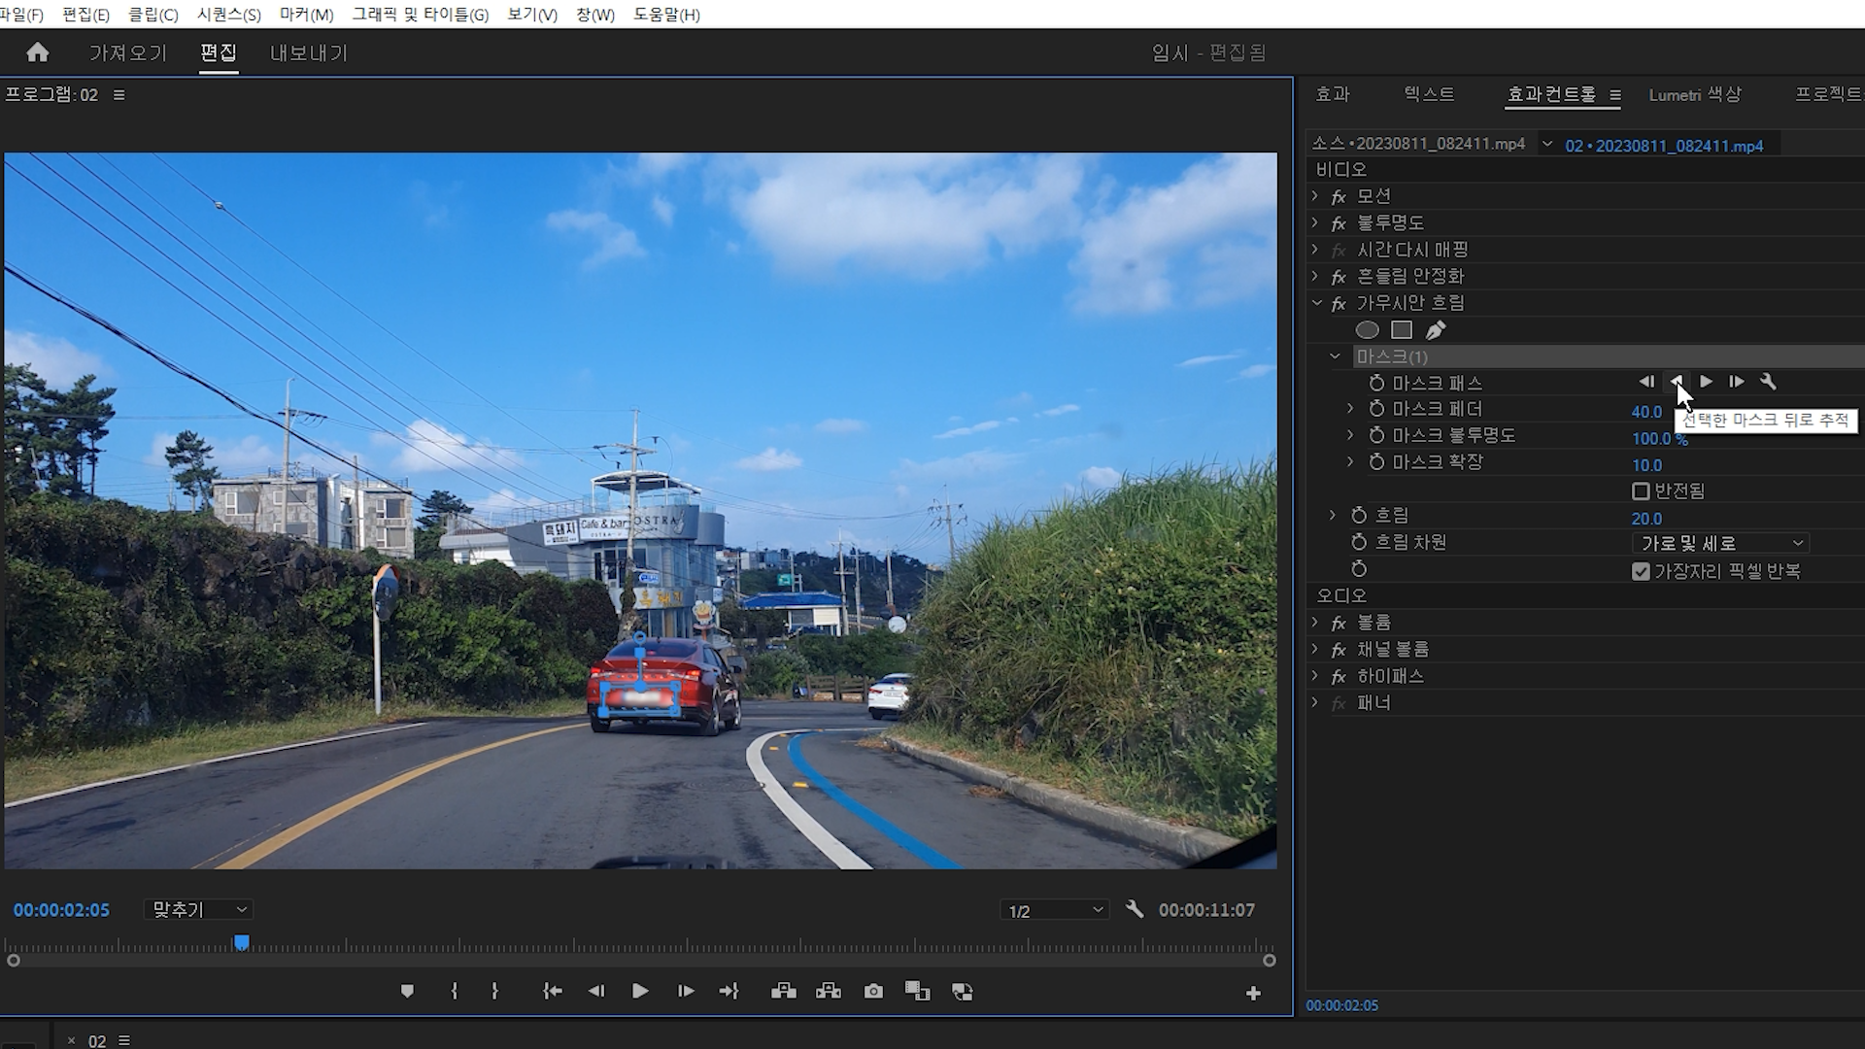Viewport: 1865px width, 1049px height.
Task: Click the blue playhead on time ruler
Action: [x=241, y=942]
